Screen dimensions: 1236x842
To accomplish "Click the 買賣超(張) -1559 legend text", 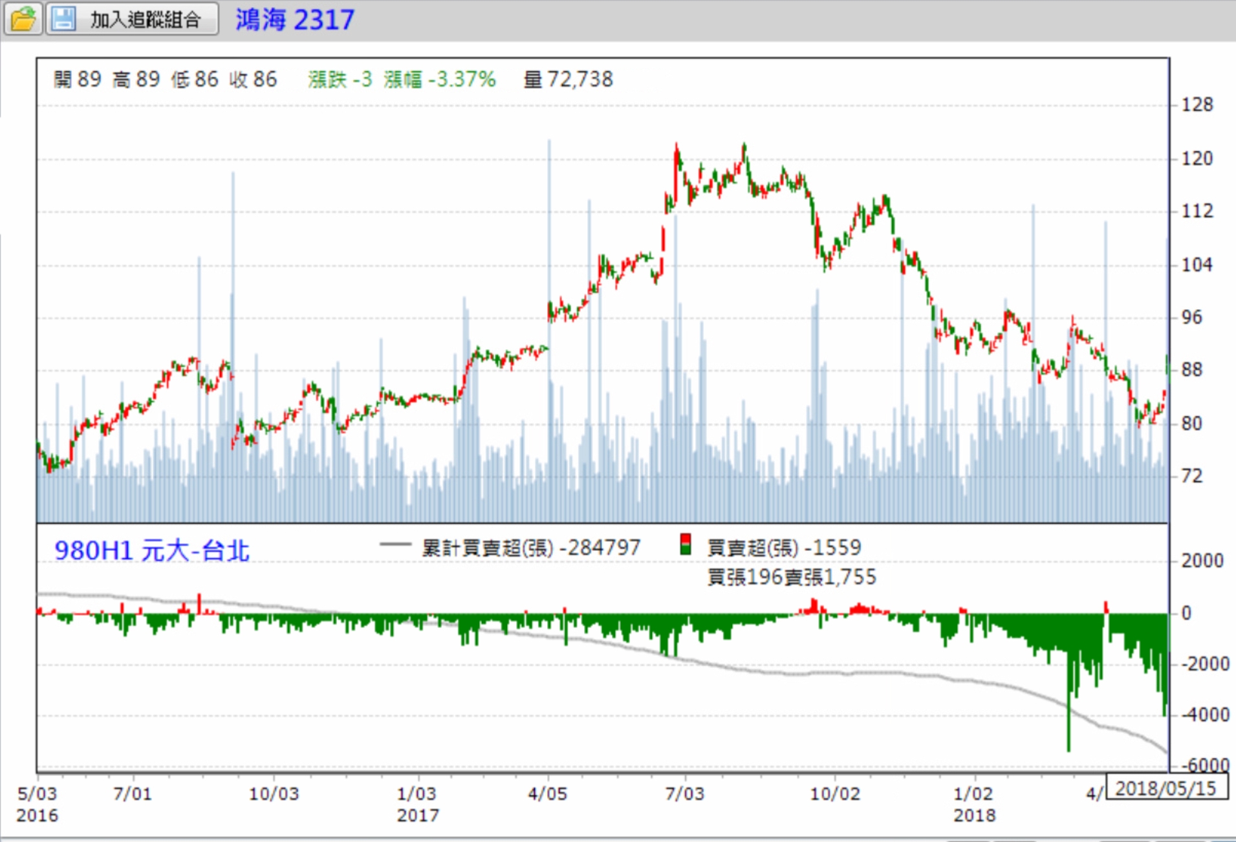I will (x=784, y=548).
